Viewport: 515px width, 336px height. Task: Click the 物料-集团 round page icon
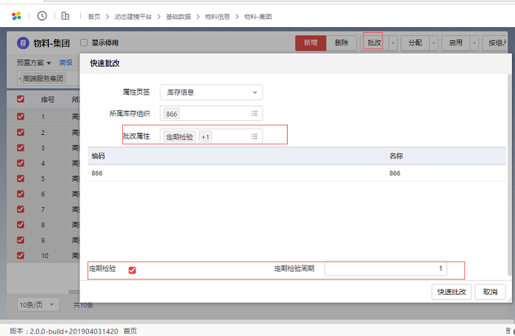23,43
